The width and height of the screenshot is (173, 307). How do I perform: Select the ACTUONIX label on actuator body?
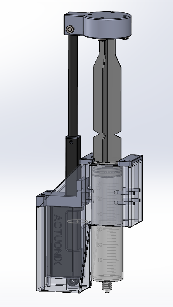point(58,240)
